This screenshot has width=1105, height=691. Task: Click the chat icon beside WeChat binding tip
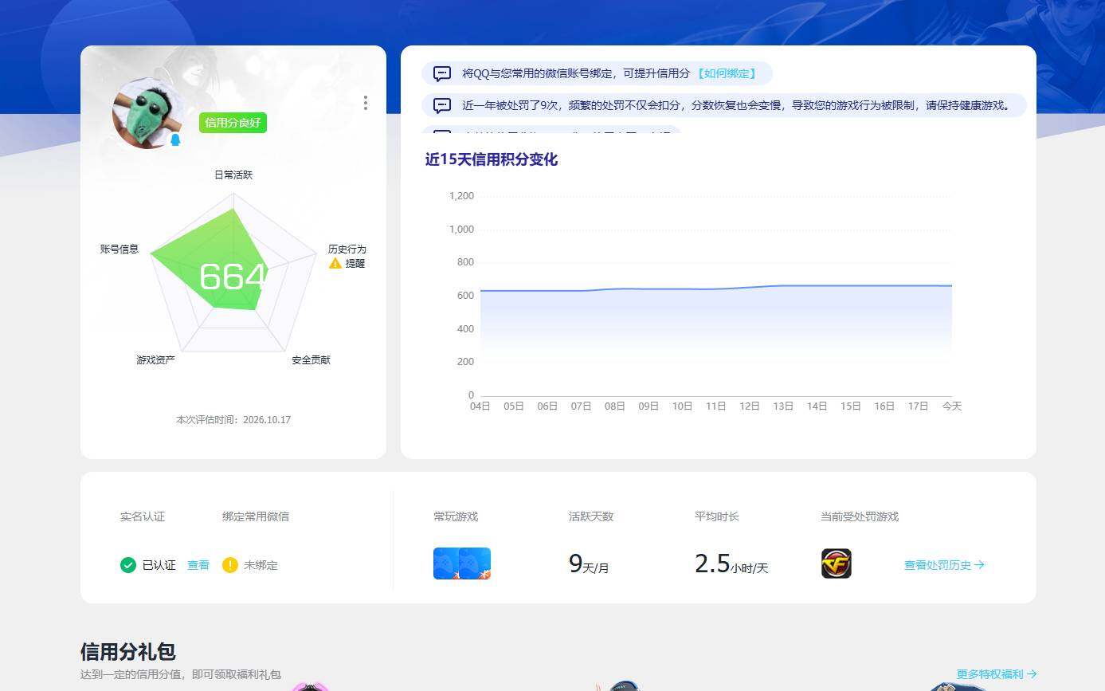pyautogui.click(x=442, y=73)
